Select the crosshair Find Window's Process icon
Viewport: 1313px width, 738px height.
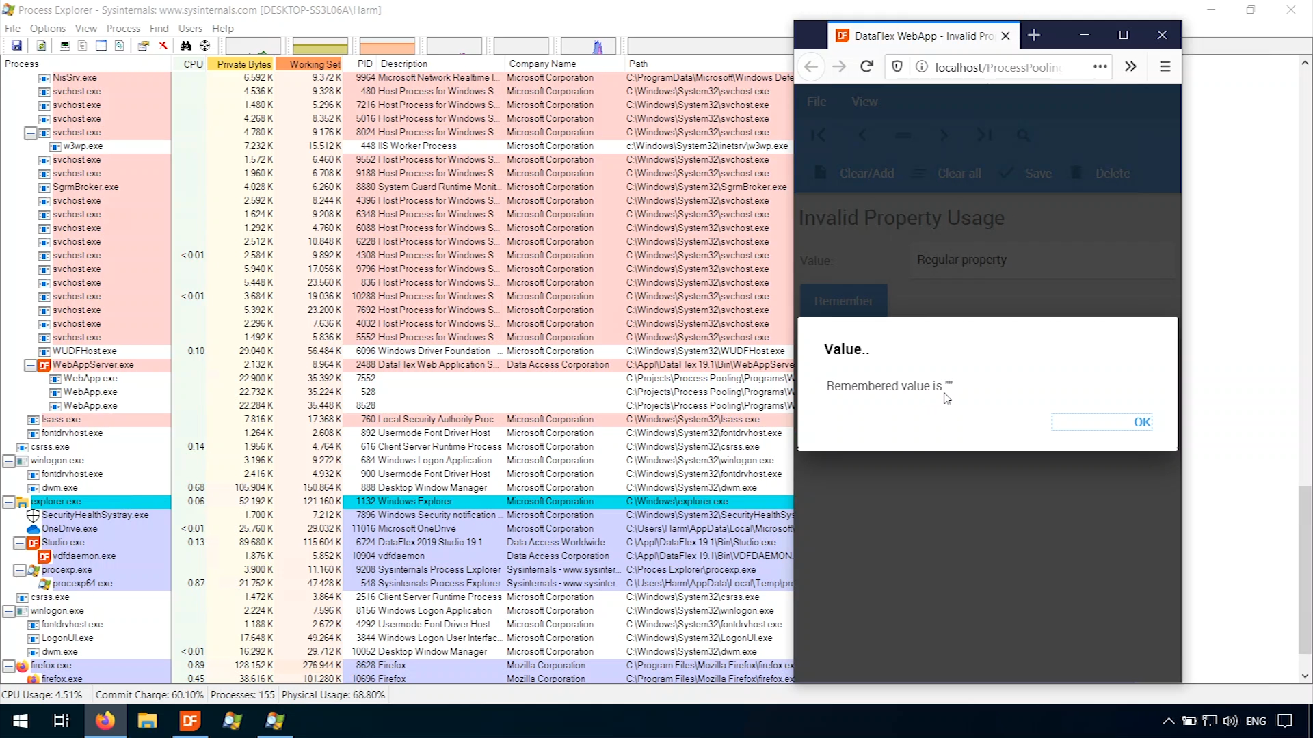point(204,46)
